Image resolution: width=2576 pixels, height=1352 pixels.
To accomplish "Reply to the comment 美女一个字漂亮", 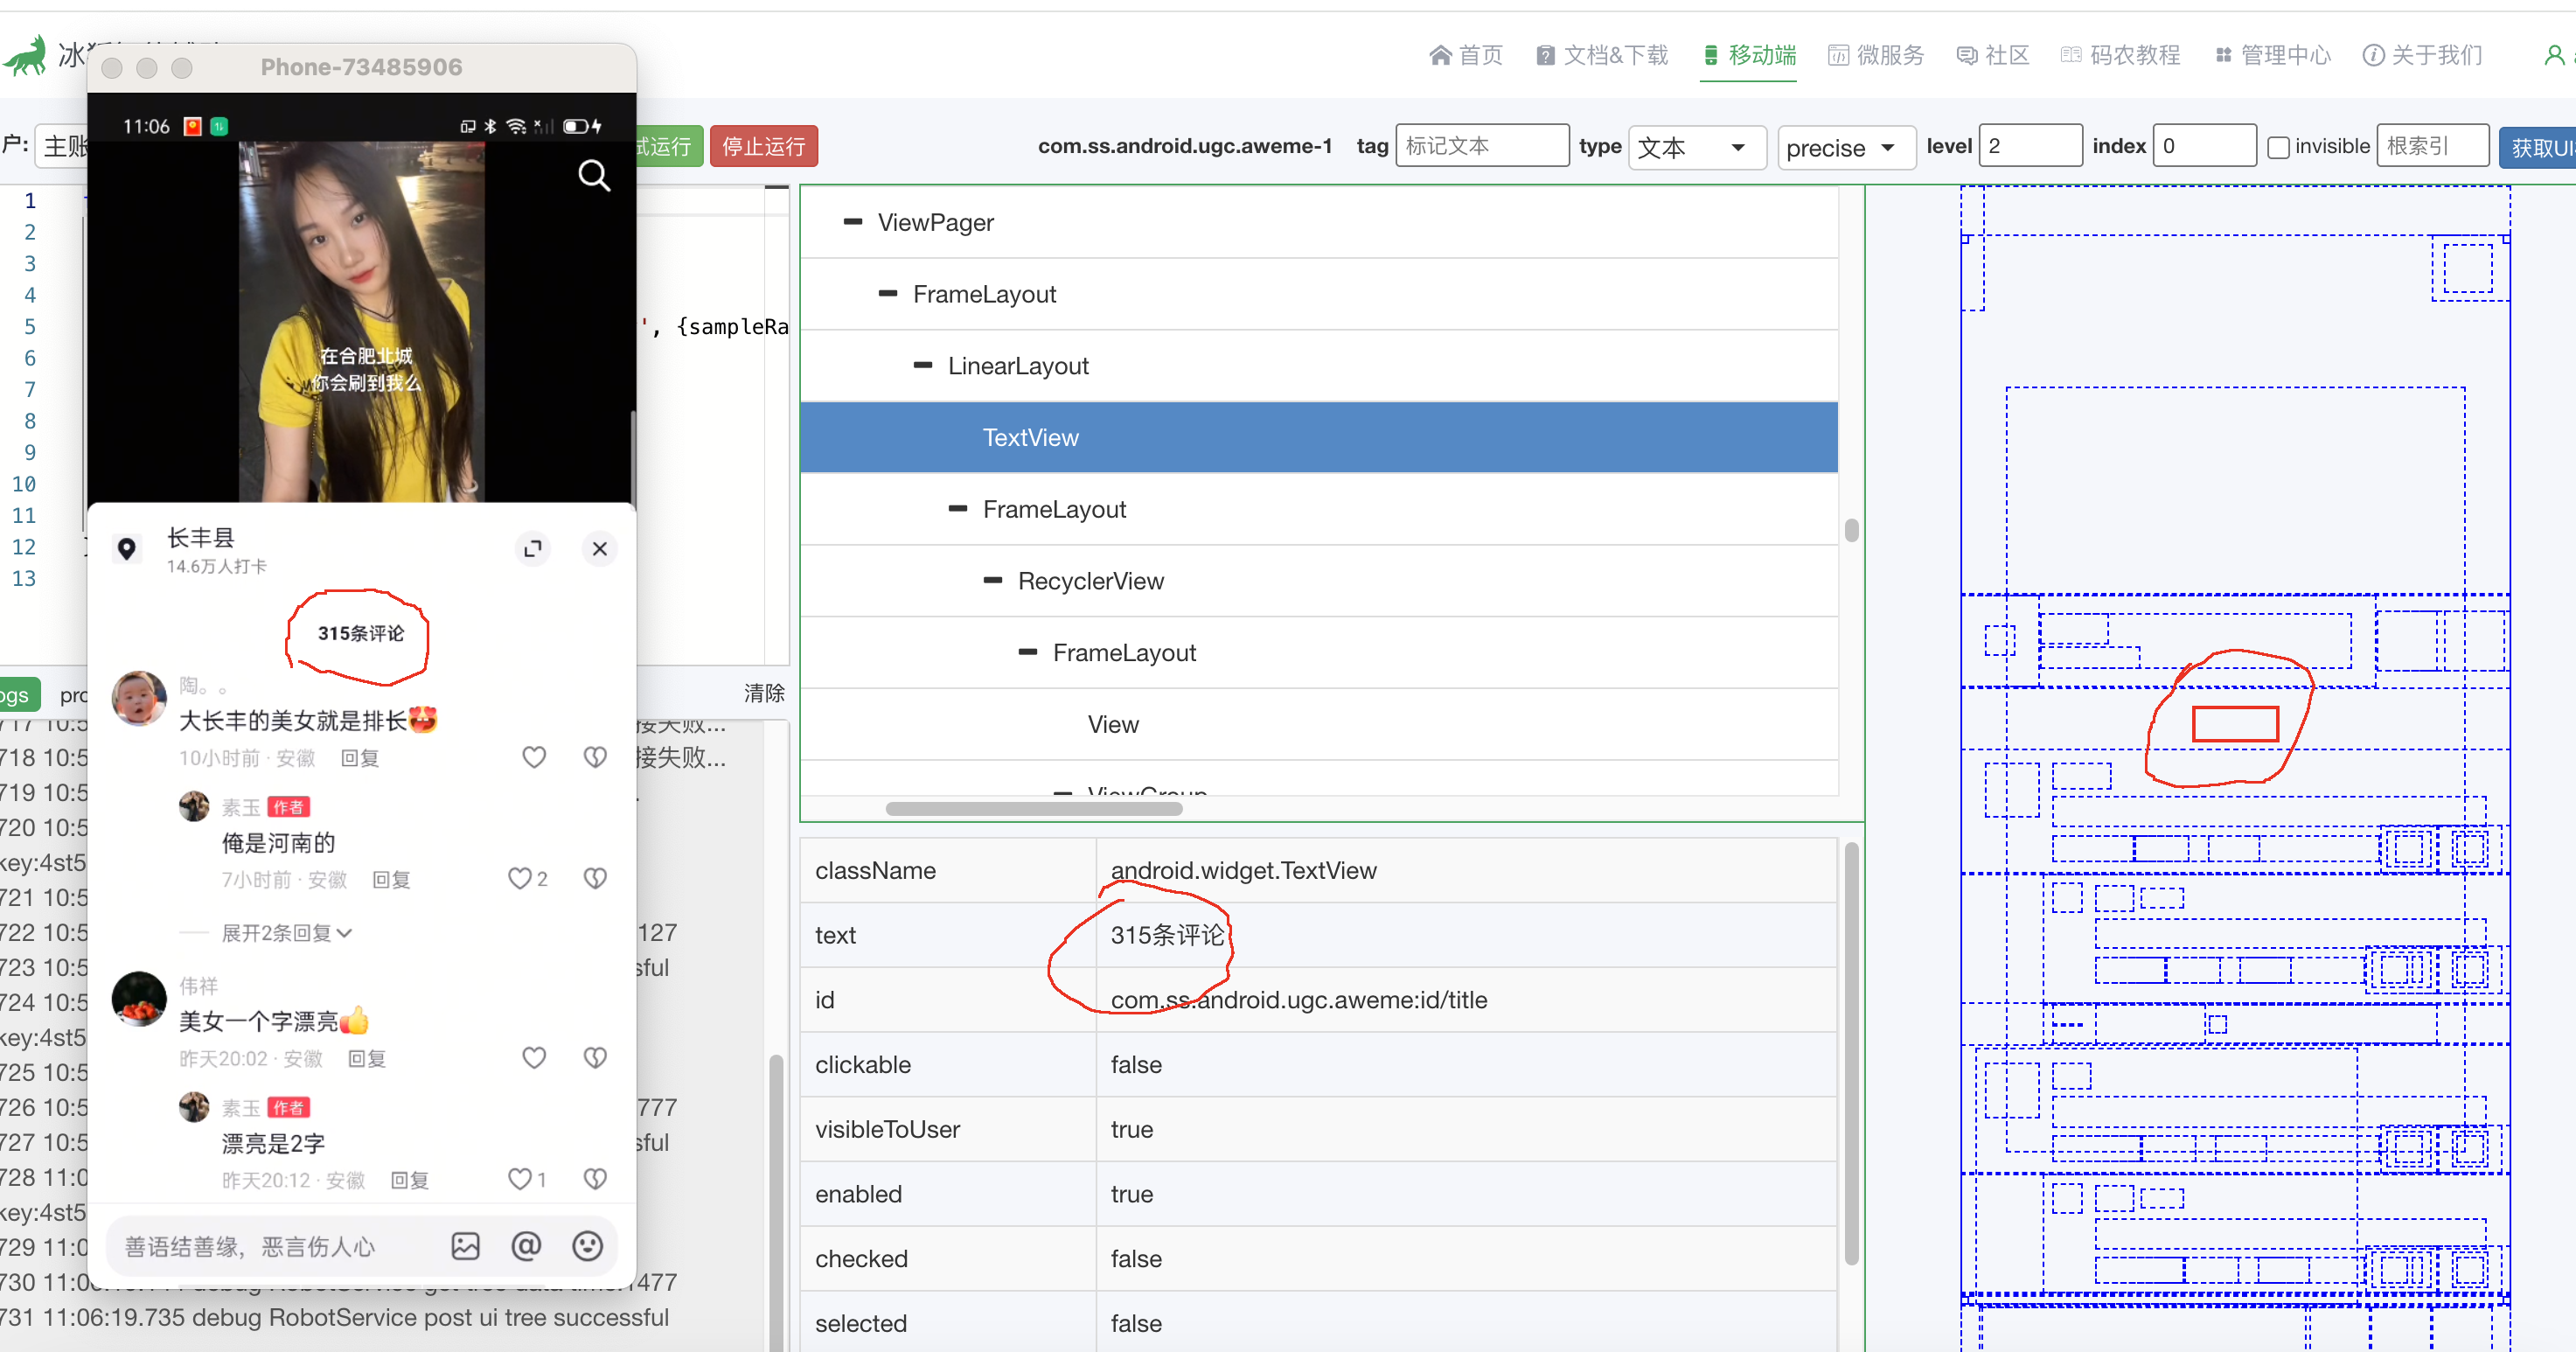I will point(366,1059).
